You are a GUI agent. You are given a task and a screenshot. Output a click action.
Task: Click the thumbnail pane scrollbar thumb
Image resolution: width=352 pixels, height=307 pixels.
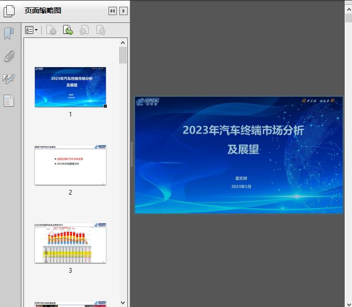[123, 55]
